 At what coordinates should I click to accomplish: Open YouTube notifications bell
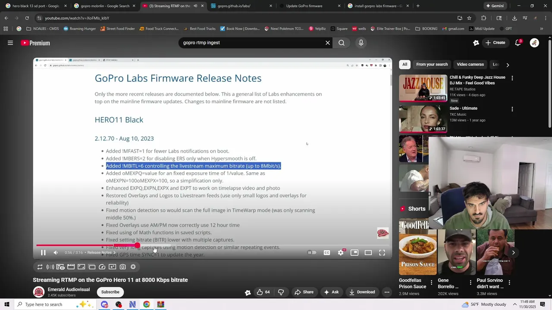[518, 43]
